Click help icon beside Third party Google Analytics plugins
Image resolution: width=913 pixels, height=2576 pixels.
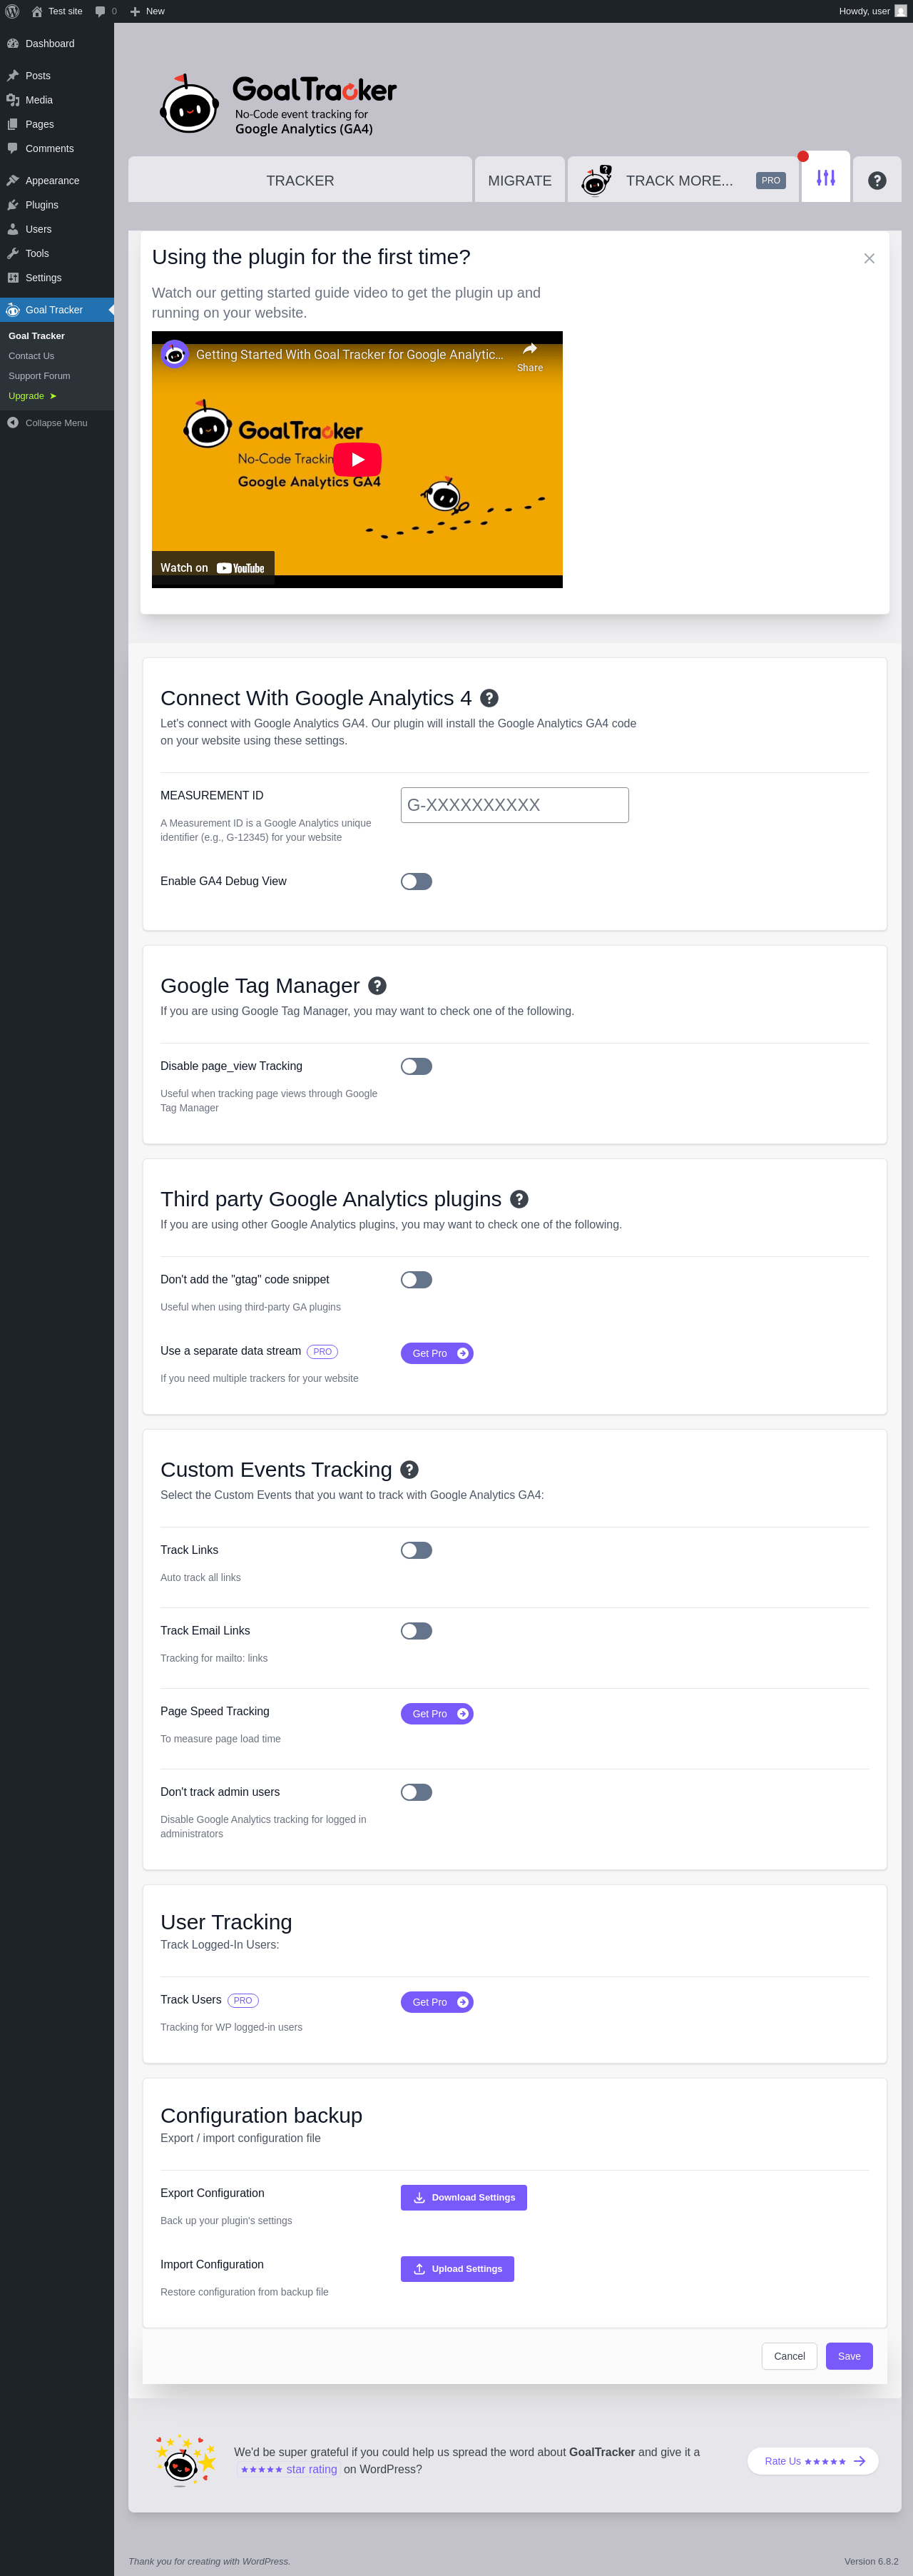tap(519, 1198)
